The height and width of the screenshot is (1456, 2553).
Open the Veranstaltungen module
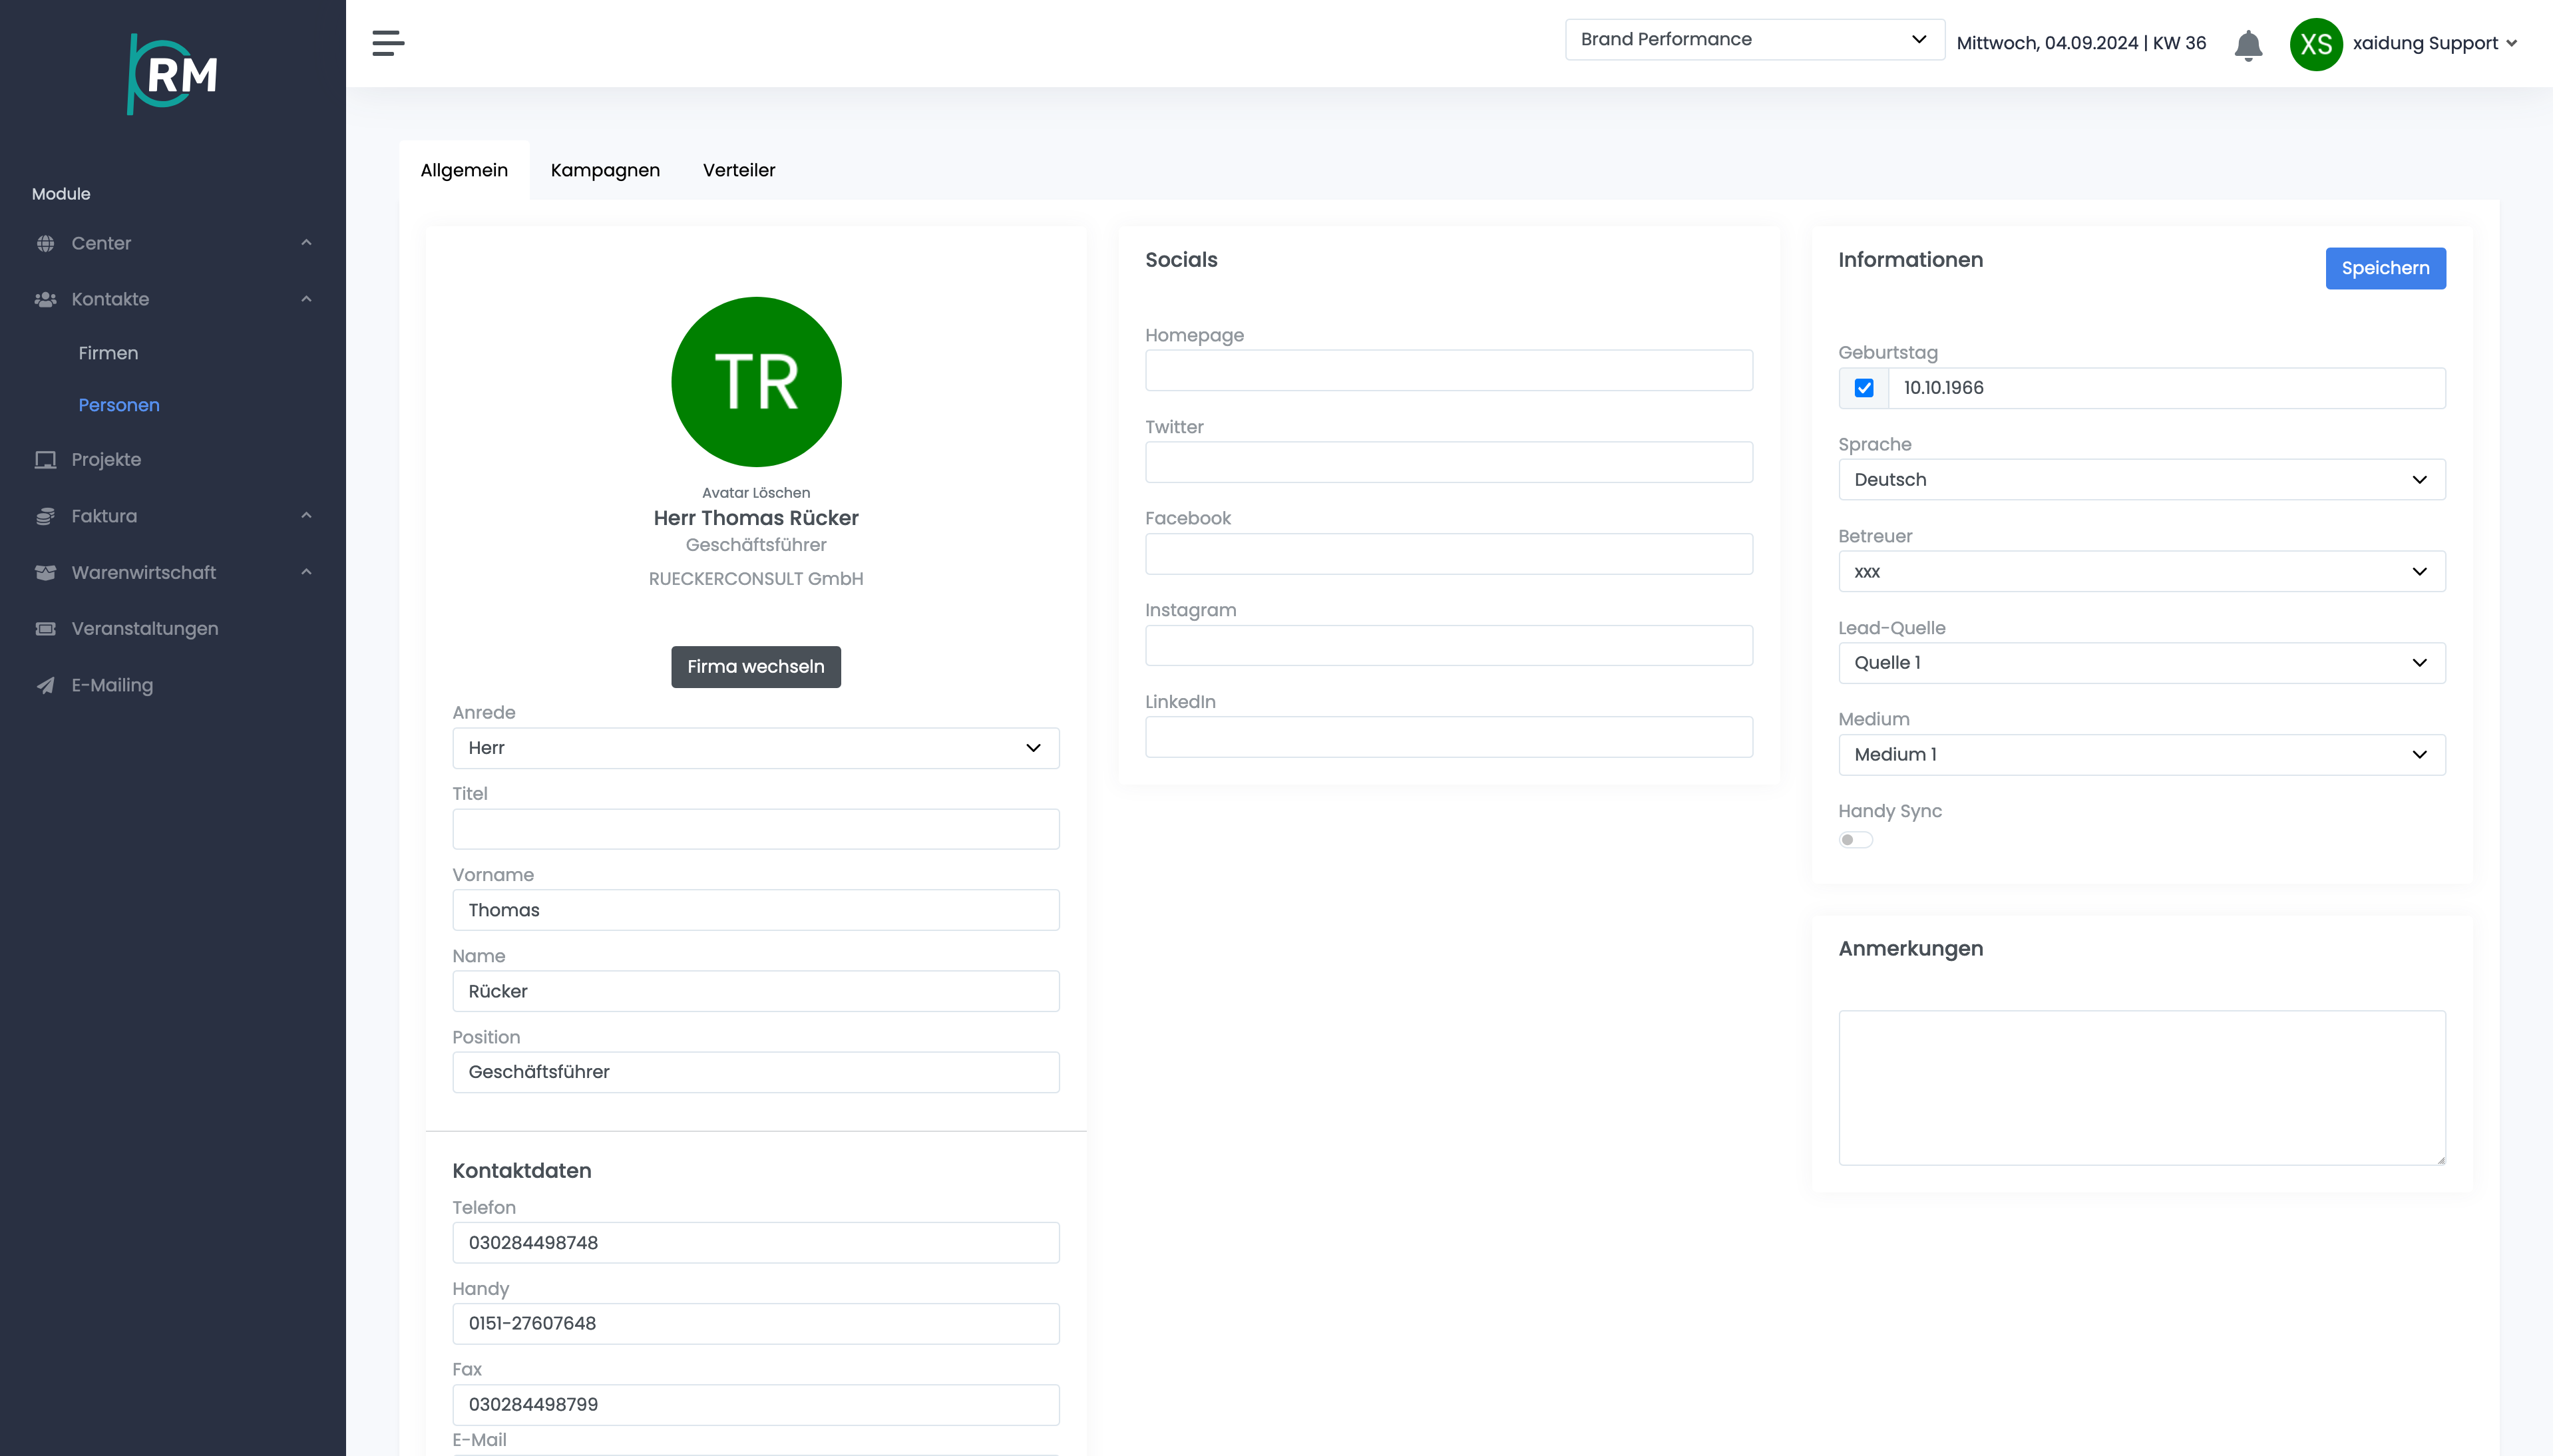click(x=145, y=629)
